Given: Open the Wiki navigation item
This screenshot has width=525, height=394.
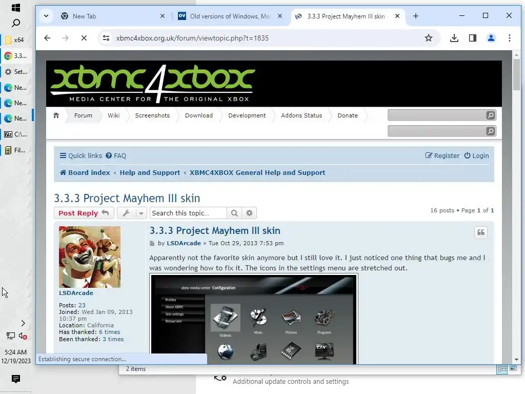Looking at the screenshot, I should point(113,115).
